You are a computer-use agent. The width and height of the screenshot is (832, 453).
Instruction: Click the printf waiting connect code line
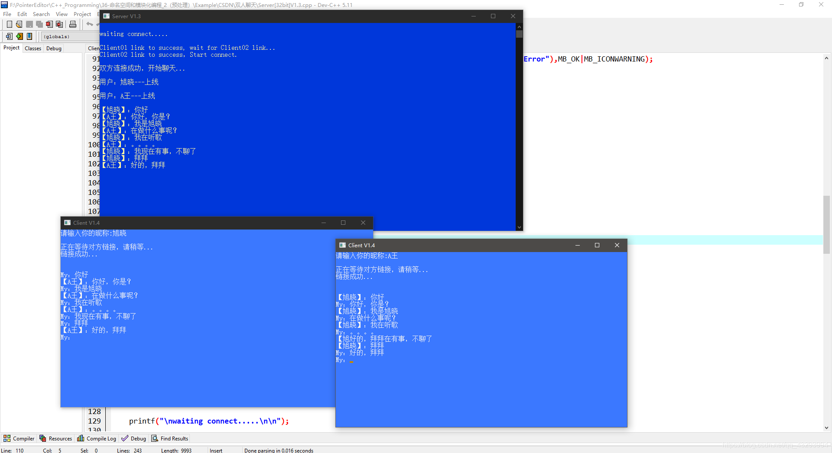(209, 421)
